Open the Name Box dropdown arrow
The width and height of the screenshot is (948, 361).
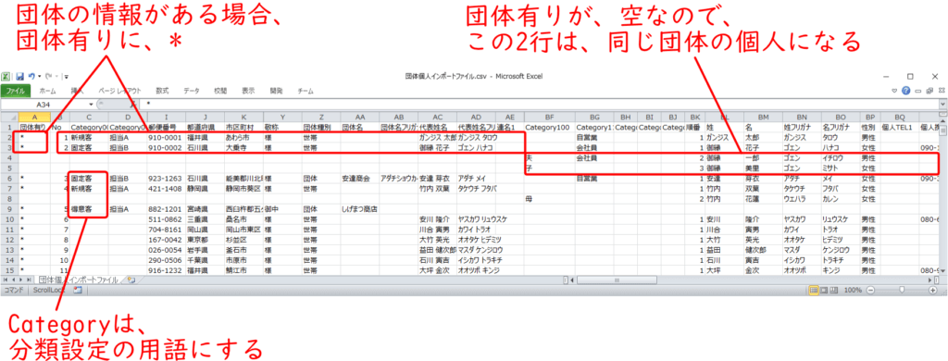pyautogui.click(x=92, y=104)
